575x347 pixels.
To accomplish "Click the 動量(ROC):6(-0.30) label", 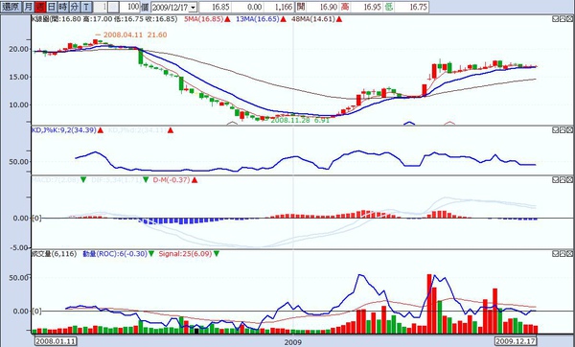I will (115, 253).
